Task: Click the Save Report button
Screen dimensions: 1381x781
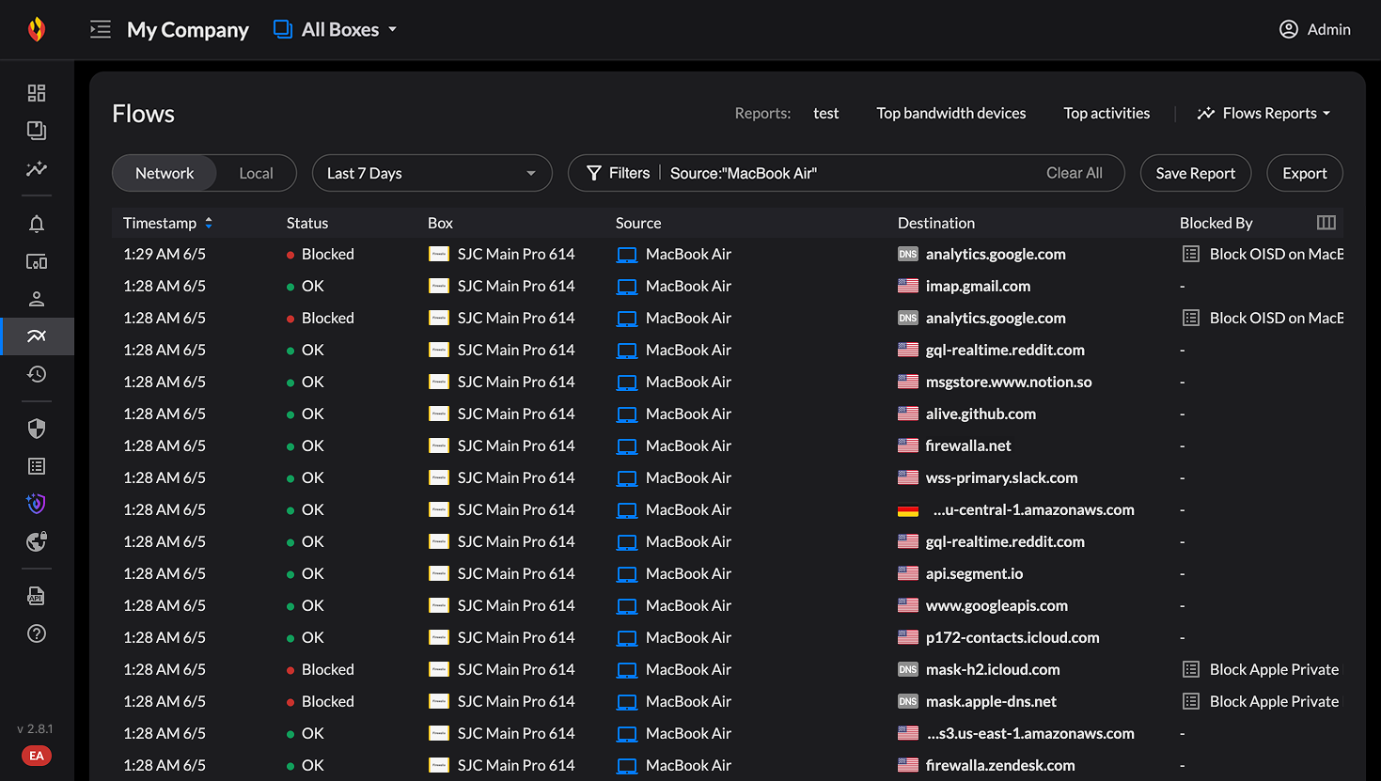Action: [1196, 173]
